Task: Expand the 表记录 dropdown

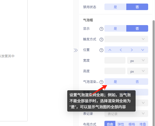Action: click(x=126, y=113)
